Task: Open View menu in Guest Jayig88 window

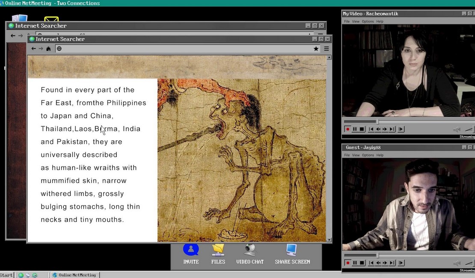Action: (356, 155)
